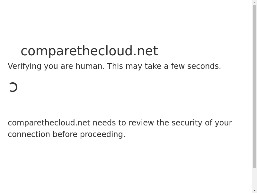Click the scrollbar track below the thumb

pyautogui.click(x=254, y=178)
